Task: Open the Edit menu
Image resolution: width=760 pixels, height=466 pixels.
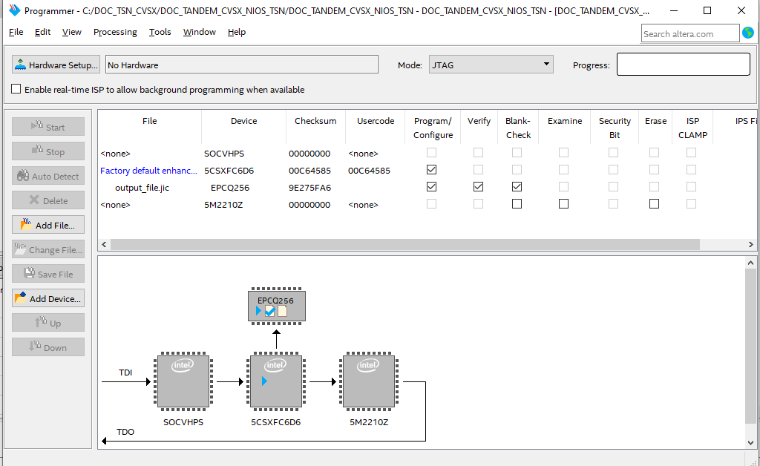Action: (x=42, y=32)
